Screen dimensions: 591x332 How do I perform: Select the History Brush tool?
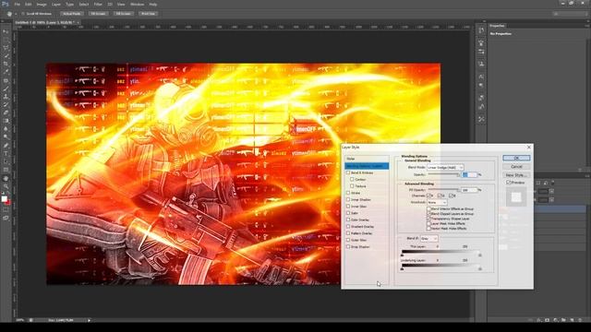coord(6,104)
